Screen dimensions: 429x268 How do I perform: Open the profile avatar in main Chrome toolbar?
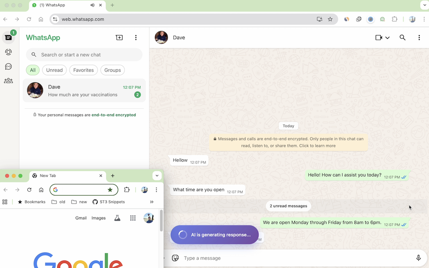click(412, 19)
